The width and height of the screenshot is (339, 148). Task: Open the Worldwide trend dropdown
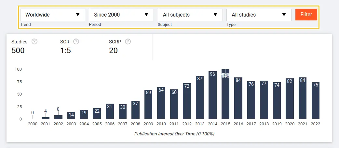(53, 15)
